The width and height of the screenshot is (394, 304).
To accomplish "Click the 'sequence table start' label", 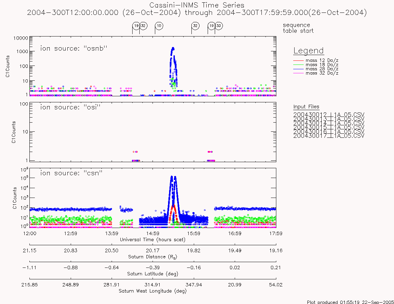I will coord(298,28).
